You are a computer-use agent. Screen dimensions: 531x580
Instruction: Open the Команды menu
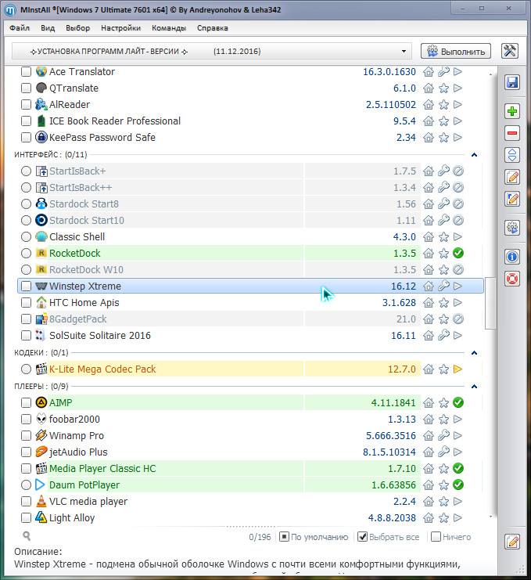coord(169,28)
